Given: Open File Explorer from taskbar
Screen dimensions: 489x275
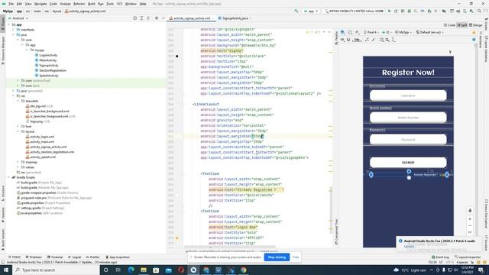Looking at the screenshot, I should [x=144, y=270].
